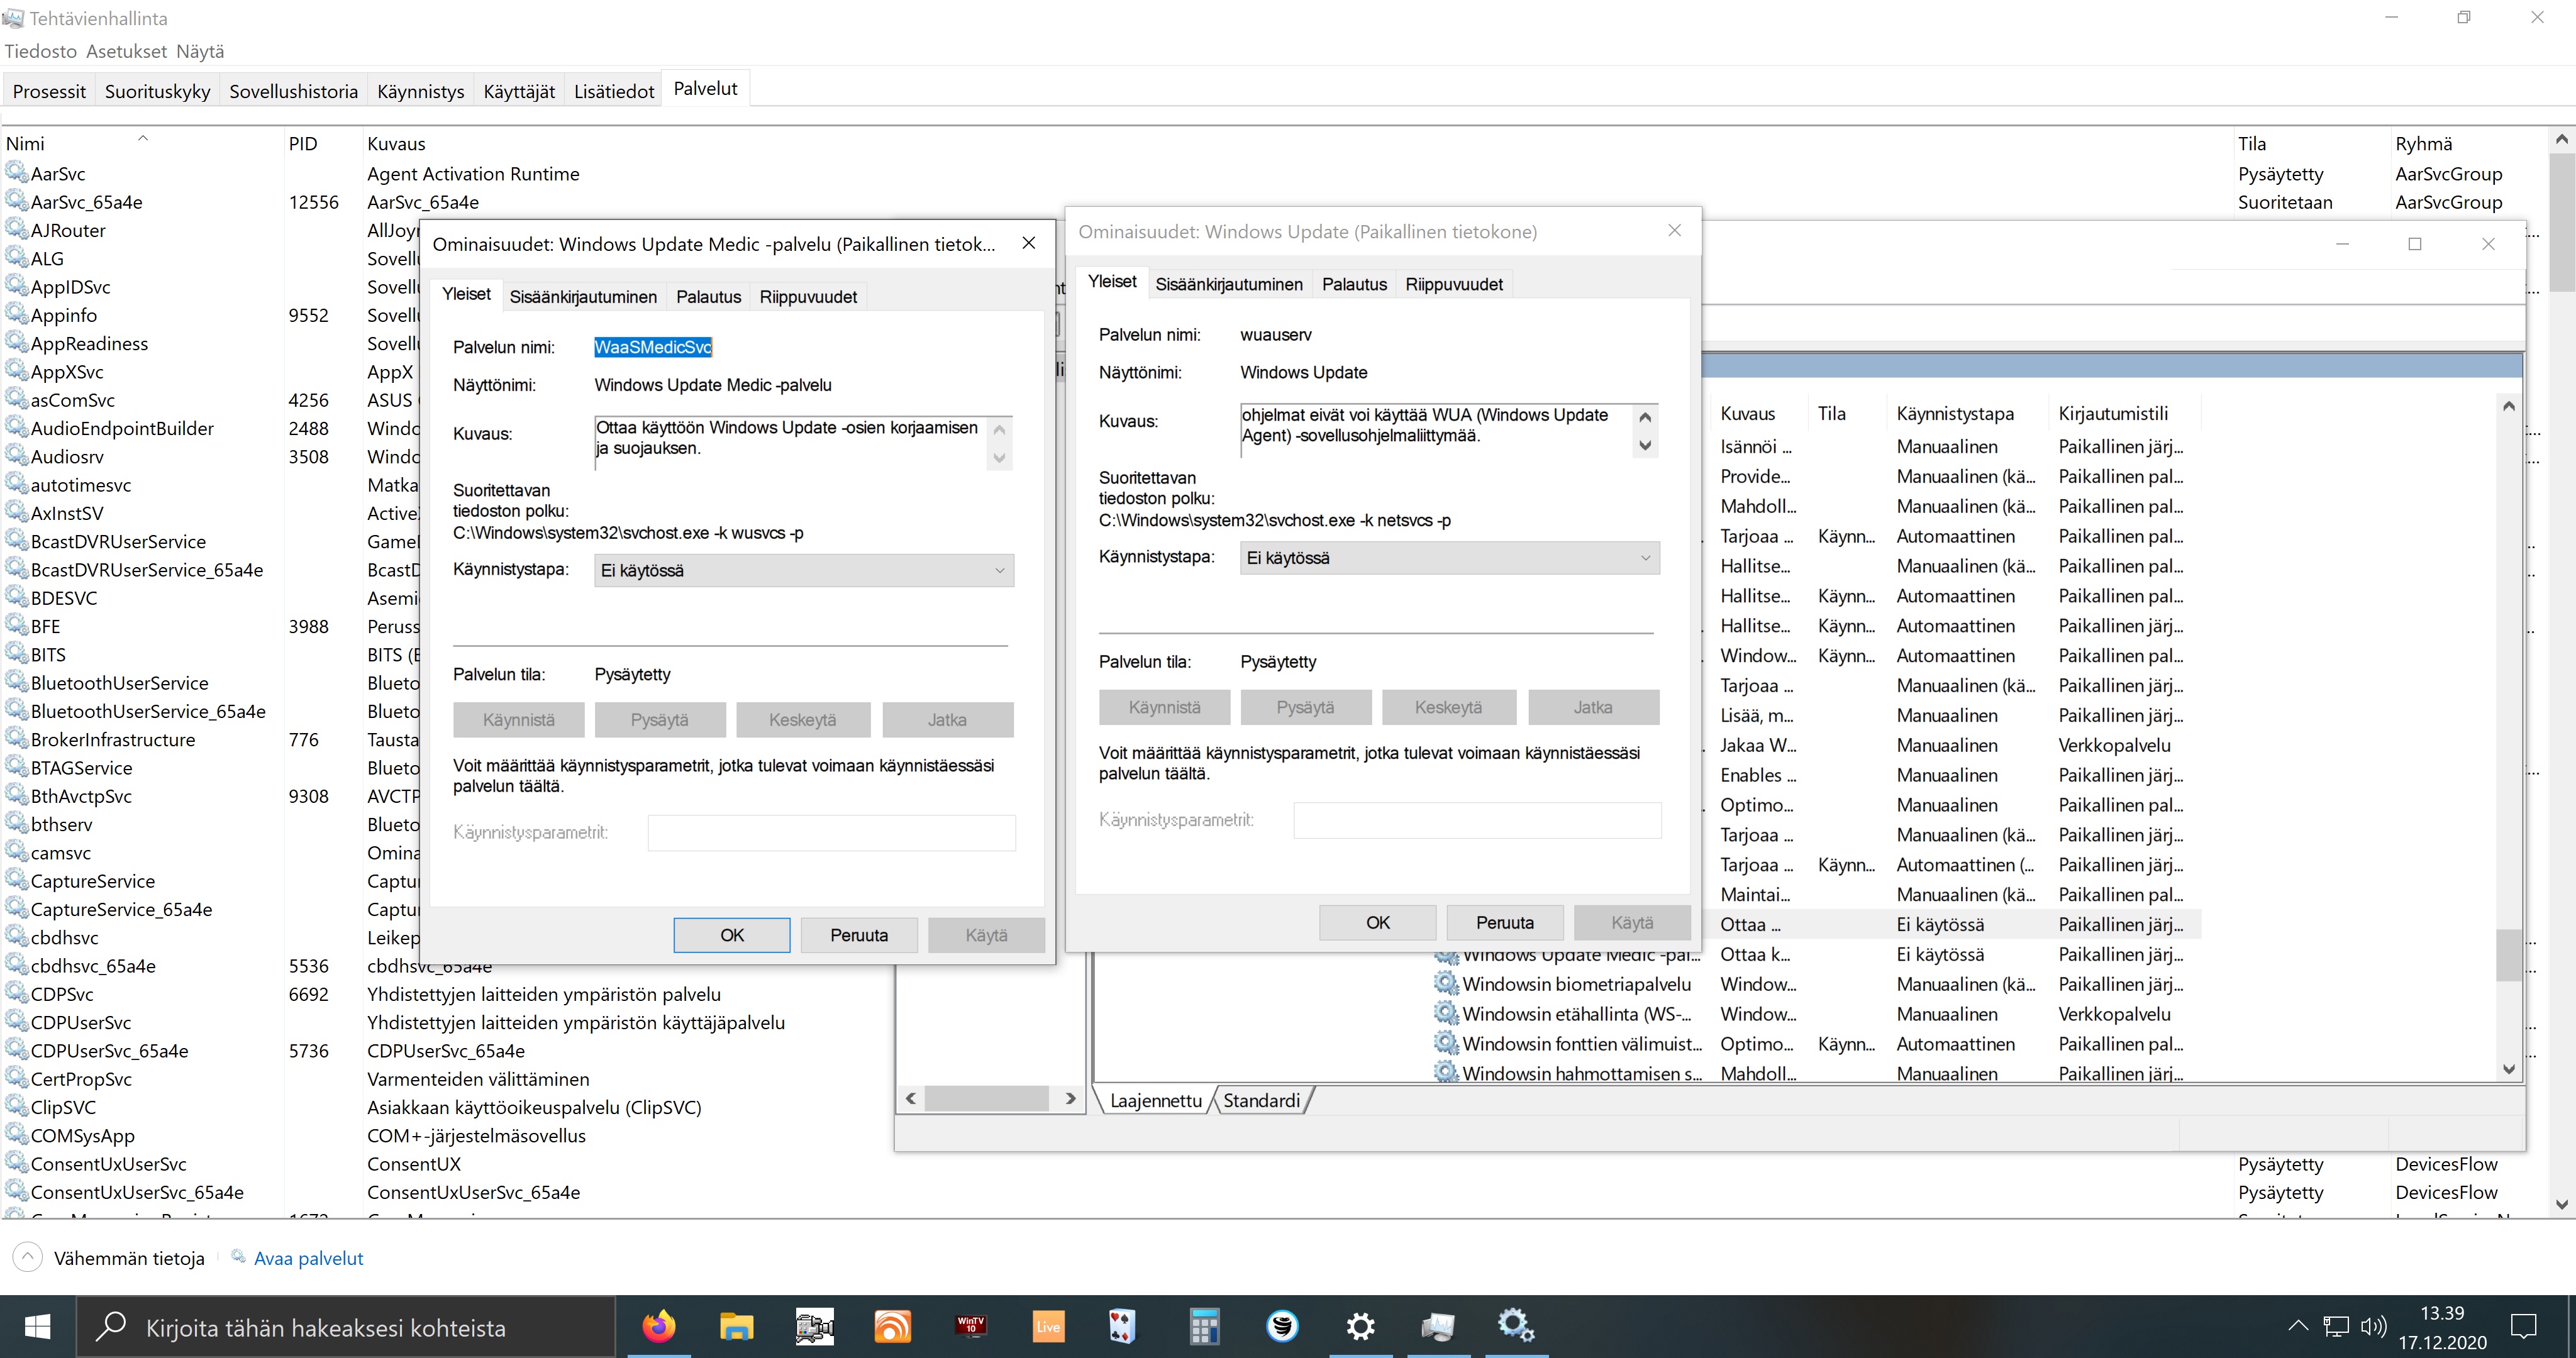Switch to the Suorituskyky tab
The width and height of the screenshot is (2576, 1358).
157,91
